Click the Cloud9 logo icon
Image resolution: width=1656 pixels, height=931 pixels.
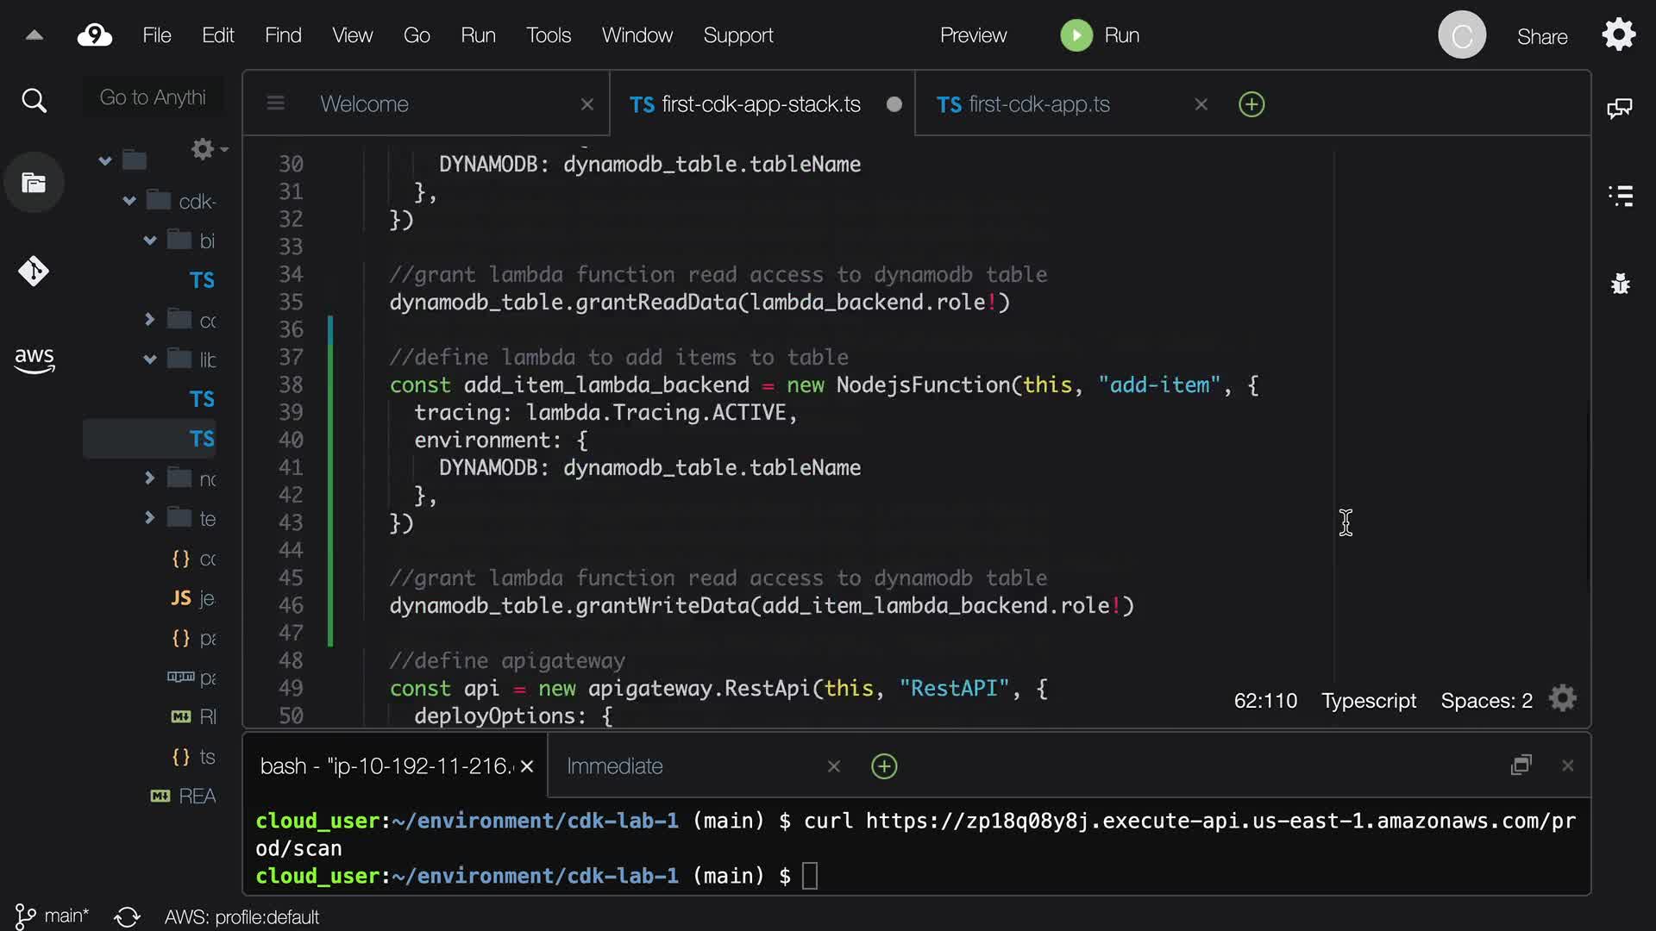coord(95,35)
